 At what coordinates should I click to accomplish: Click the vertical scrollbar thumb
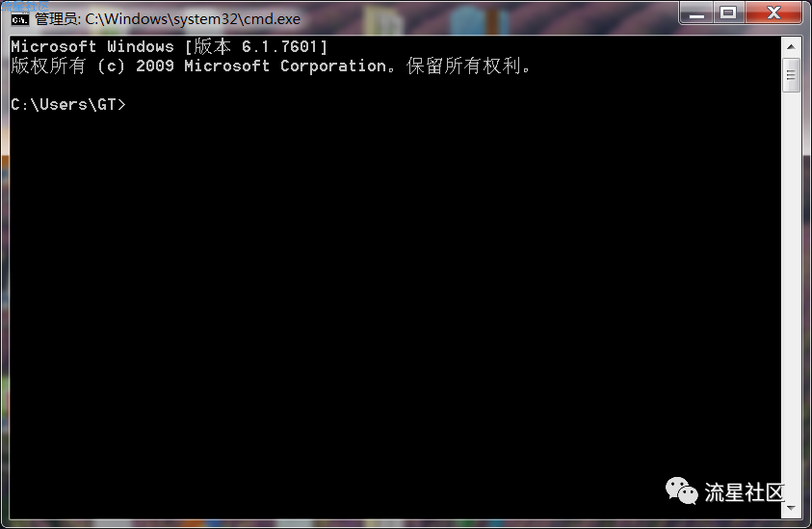pos(791,76)
